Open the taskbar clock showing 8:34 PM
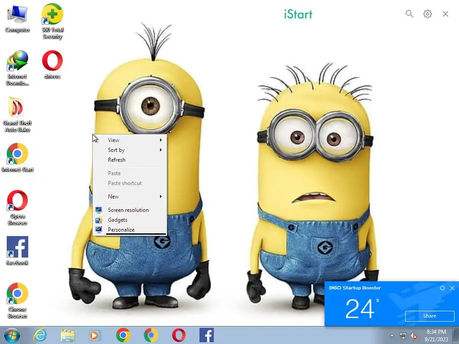459x344 pixels. 437,335
